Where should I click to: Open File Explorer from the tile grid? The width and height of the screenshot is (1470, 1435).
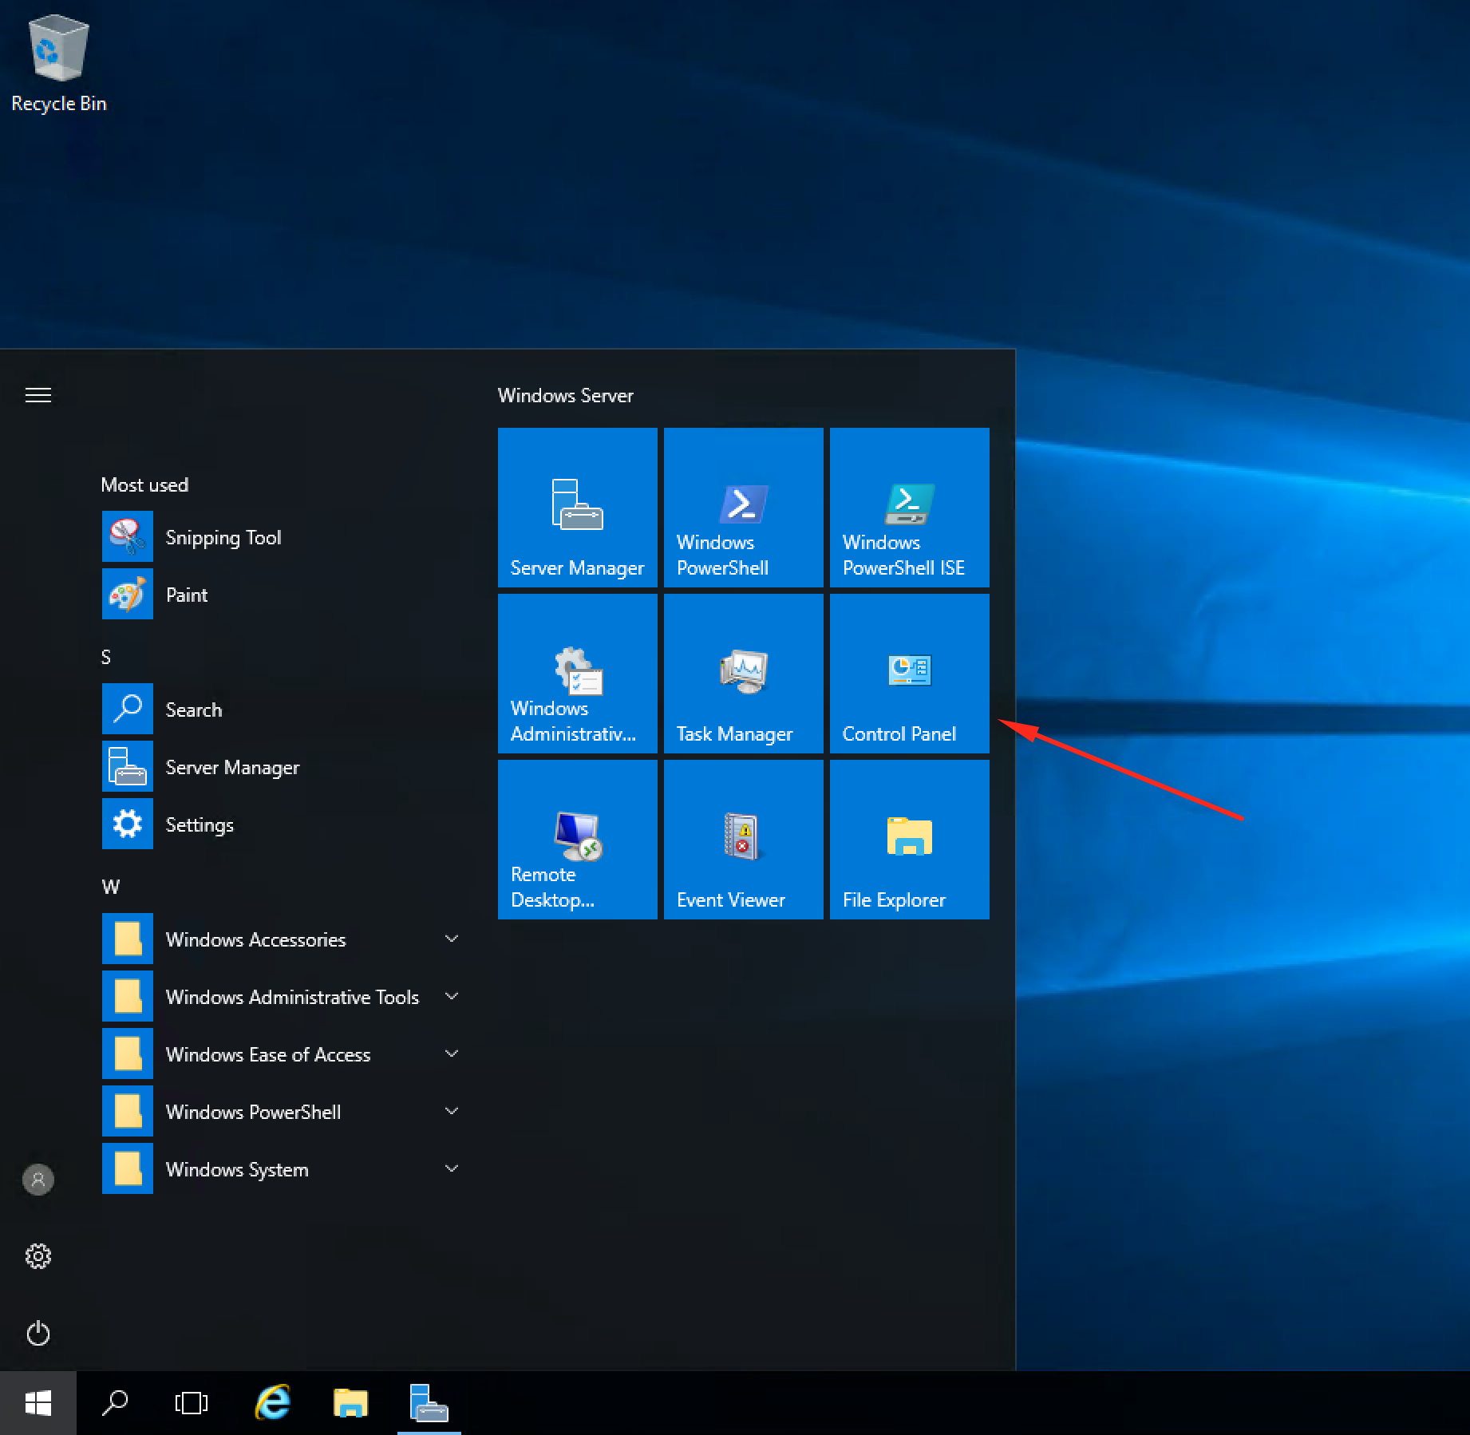tap(909, 839)
